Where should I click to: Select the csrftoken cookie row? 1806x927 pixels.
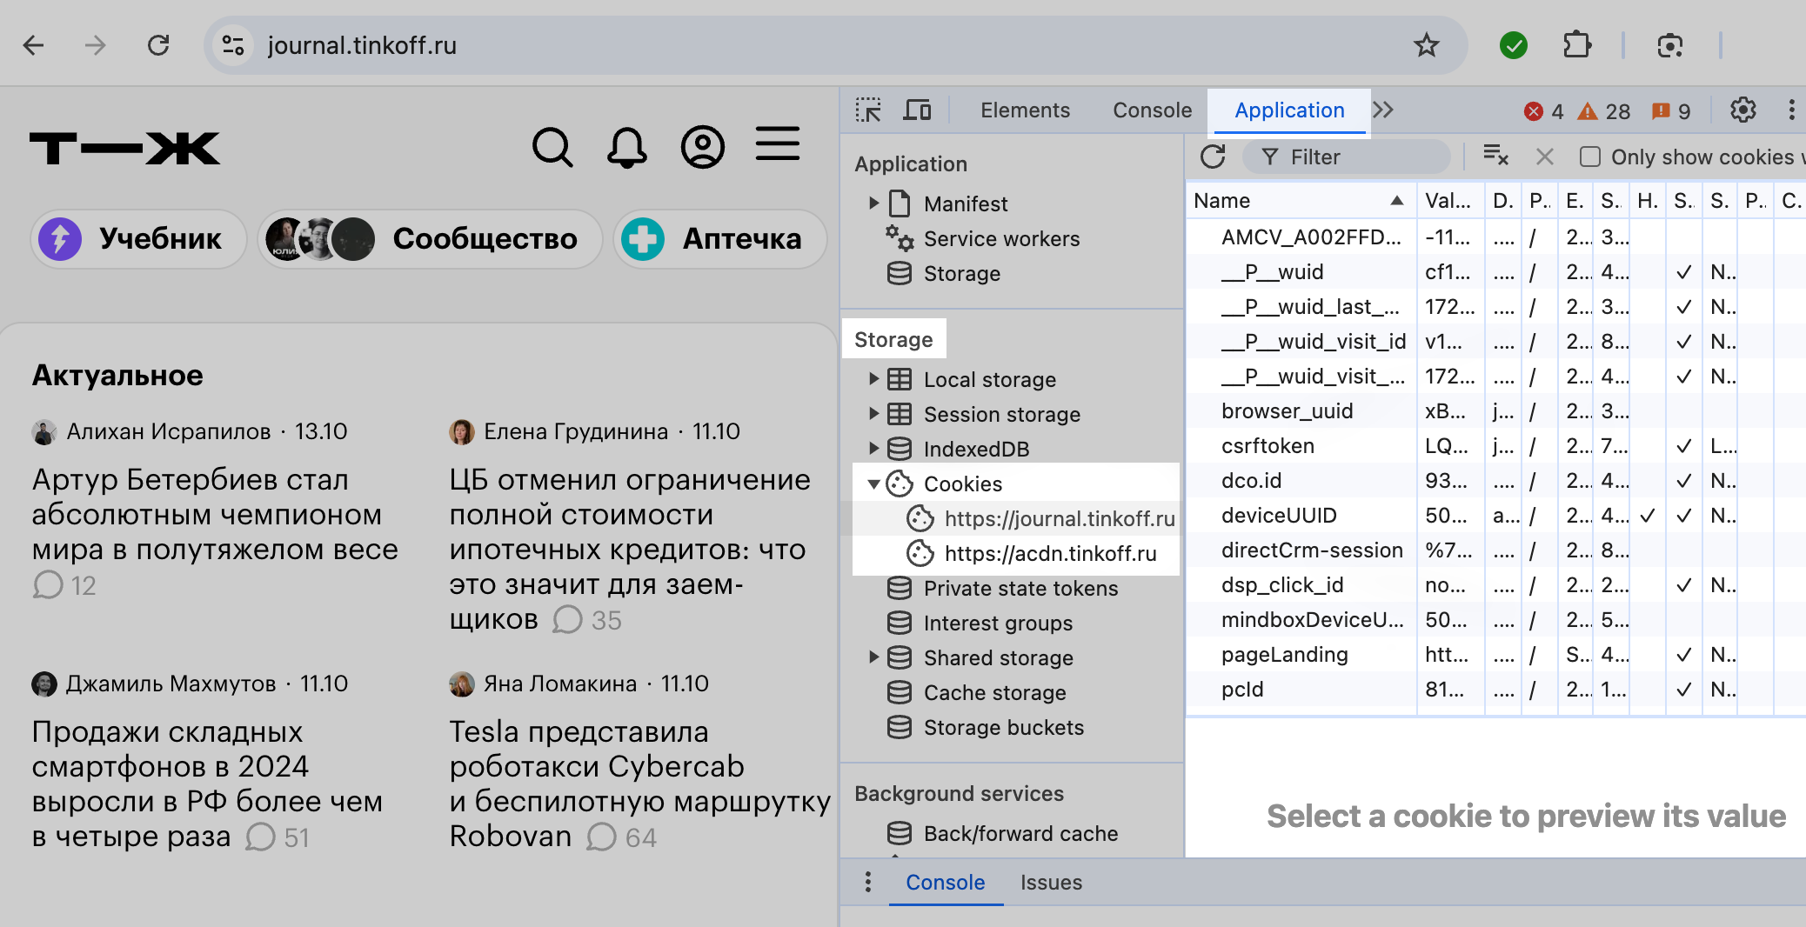click(1496, 445)
